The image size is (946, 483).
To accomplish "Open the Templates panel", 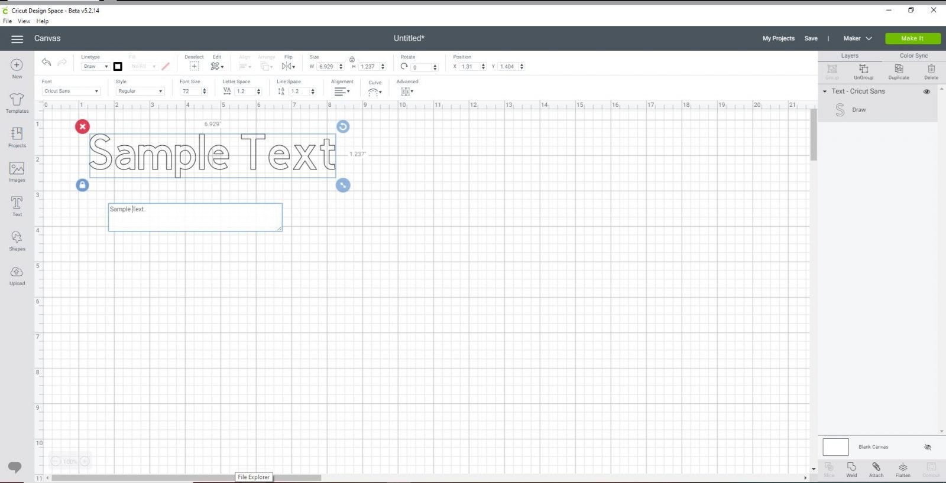I will point(17,102).
